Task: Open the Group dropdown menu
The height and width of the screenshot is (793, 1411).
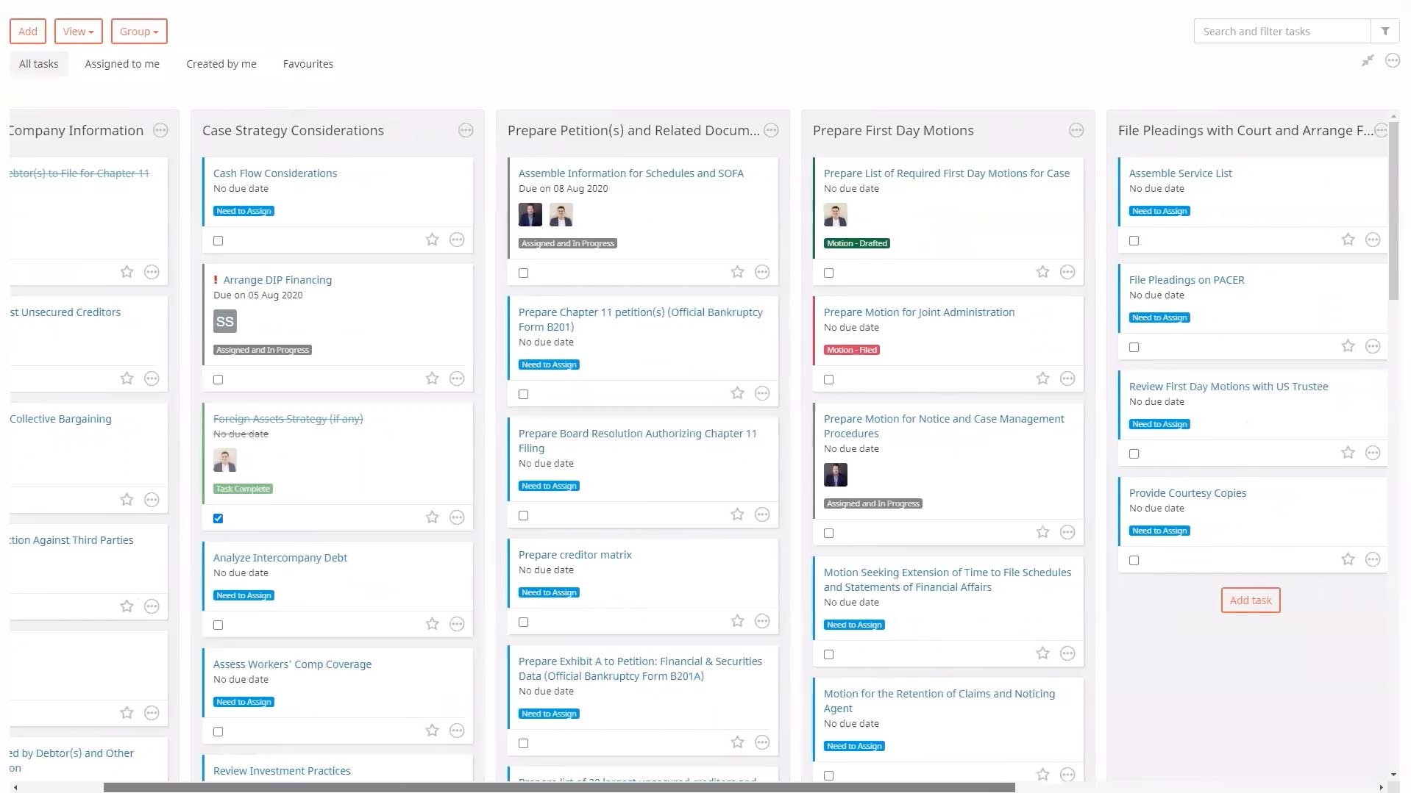Action: [x=139, y=32]
